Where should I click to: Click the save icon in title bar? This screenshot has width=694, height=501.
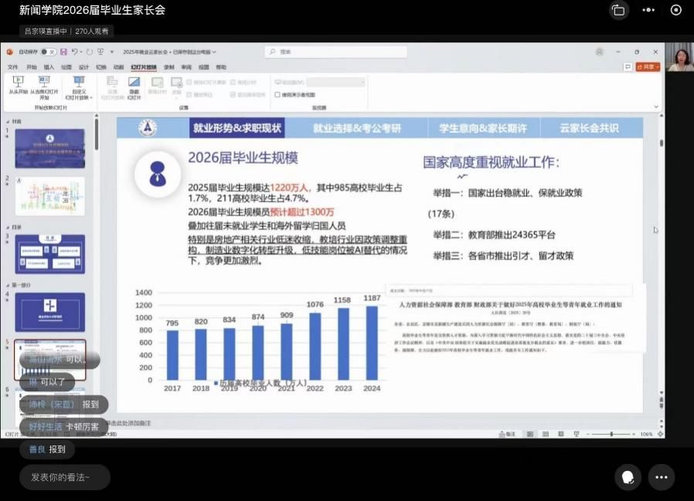63,52
